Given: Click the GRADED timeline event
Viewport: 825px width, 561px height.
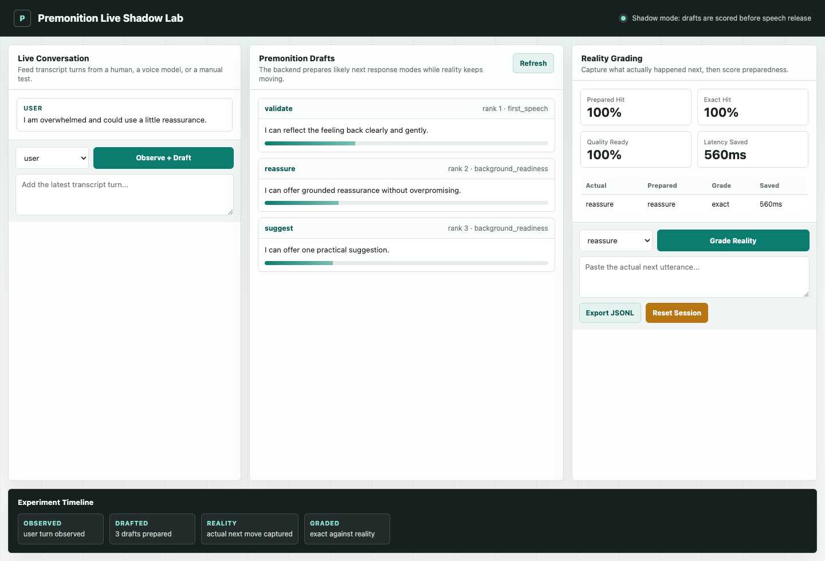Looking at the screenshot, I should pyautogui.click(x=347, y=529).
